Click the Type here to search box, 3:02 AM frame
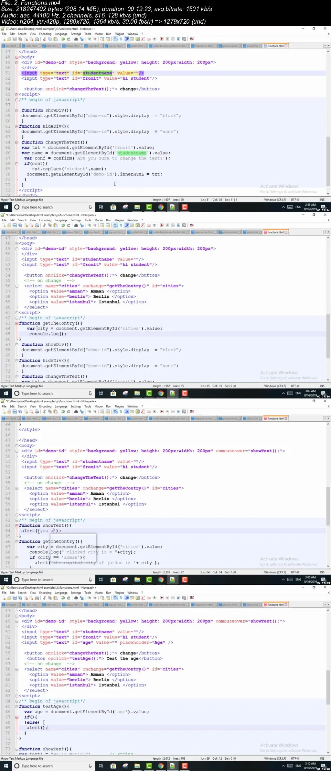The image size is (331, 771). pos(53,394)
